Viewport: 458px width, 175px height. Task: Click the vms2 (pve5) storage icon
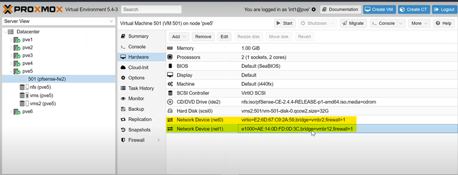[24, 103]
